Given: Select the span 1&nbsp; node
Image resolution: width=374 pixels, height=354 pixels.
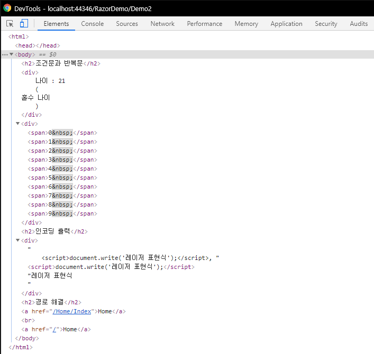Looking at the screenshot, I should pos(62,142).
